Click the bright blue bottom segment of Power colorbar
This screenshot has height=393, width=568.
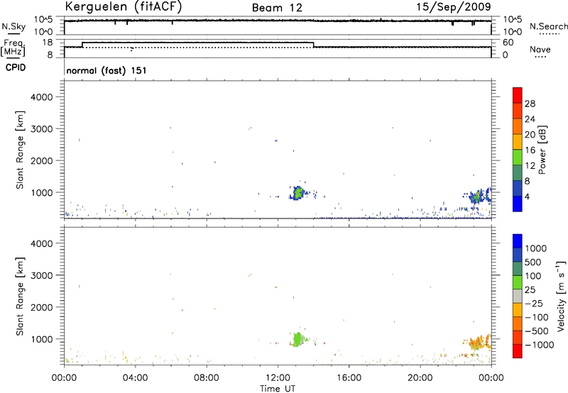(x=518, y=204)
